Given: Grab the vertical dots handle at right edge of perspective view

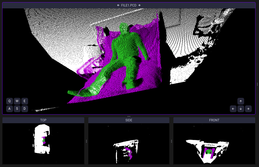Looking at the screenshot, I should click(257, 84).
